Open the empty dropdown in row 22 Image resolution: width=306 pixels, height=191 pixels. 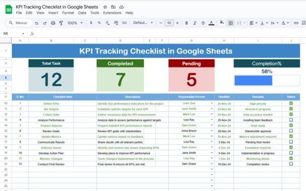coord(212,170)
